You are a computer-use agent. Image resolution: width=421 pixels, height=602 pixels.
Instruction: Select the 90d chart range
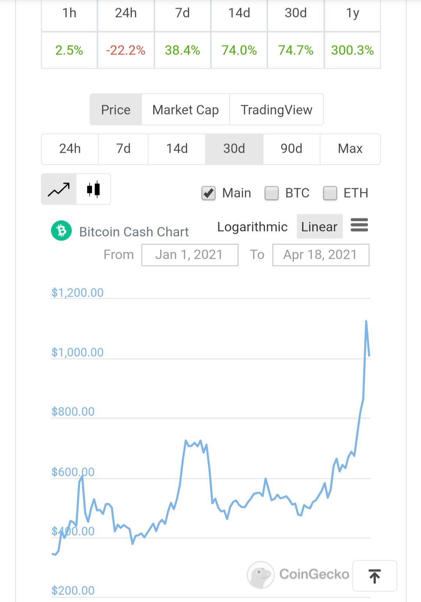pos(292,149)
